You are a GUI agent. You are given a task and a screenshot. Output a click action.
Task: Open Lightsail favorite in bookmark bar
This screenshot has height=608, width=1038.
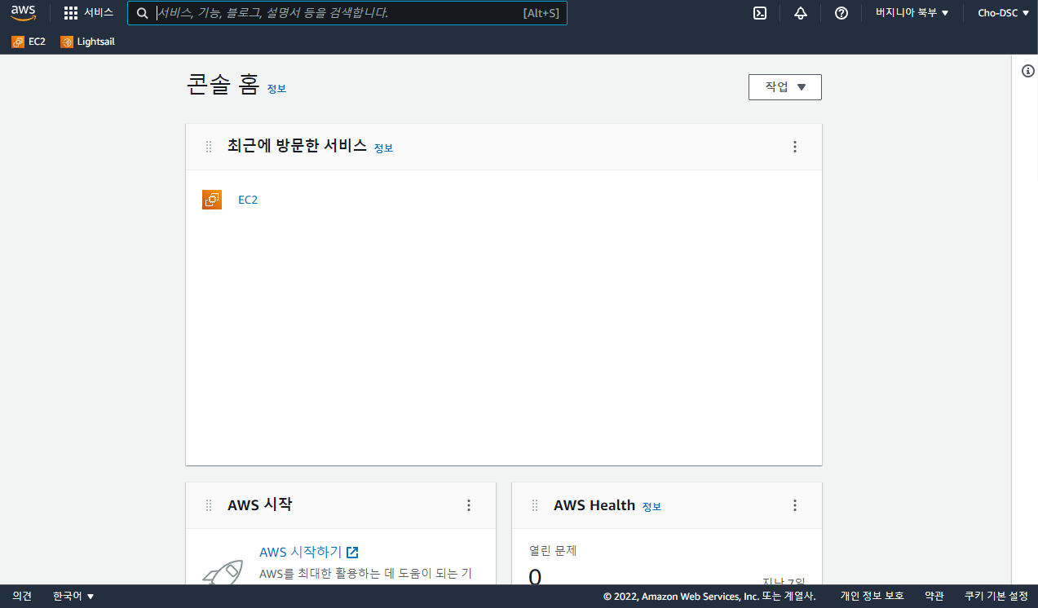pos(87,42)
